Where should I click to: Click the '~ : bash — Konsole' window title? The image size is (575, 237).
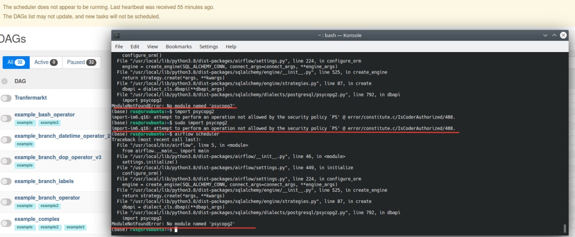pos(339,35)
